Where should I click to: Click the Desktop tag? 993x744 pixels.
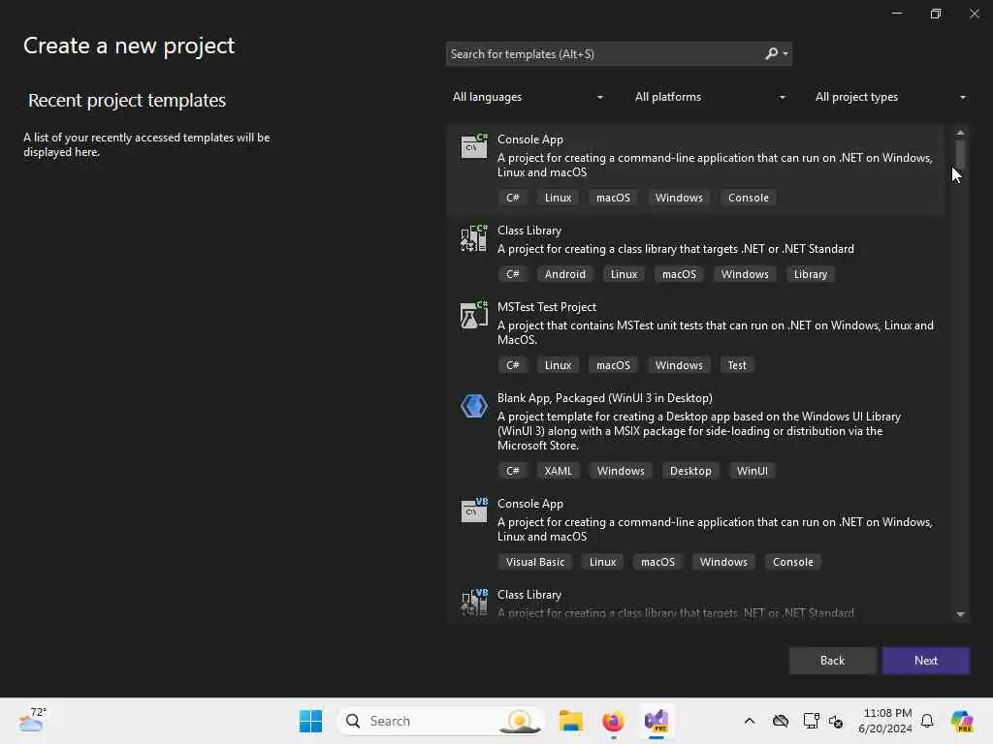coord(690,471)
